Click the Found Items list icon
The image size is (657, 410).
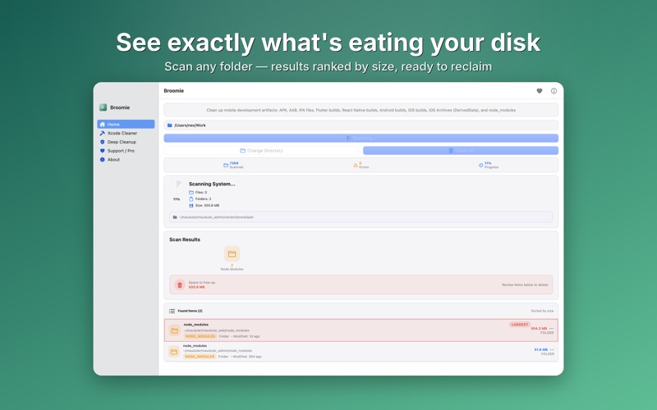pyautogui.click(x=172, y=312)
